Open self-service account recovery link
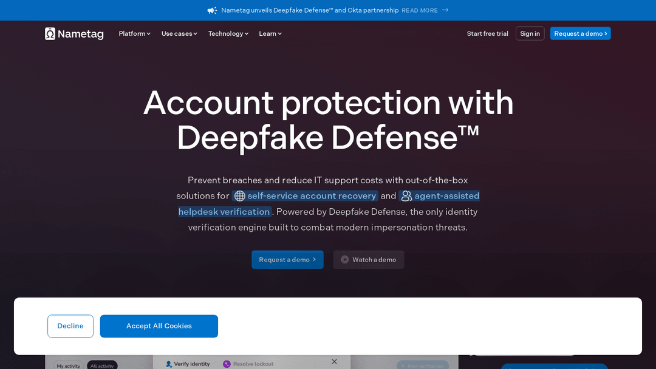This screenshot has height=369, width=656. tap(305, 195)
